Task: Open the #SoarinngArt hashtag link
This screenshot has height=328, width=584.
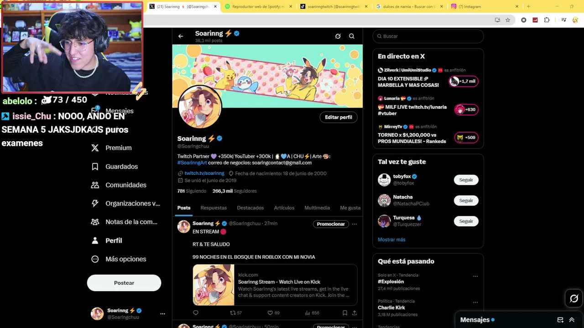Action: (192, 163)
